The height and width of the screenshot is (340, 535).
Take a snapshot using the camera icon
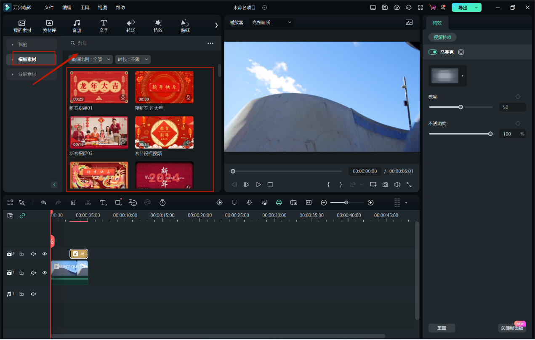(385, 184)
